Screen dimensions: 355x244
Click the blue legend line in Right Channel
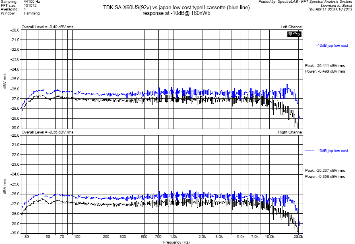[310, 150]
